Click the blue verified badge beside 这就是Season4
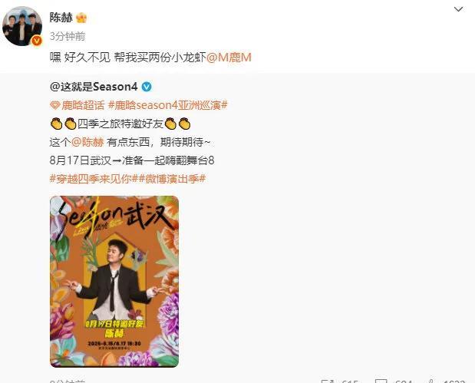 (147, 87)
